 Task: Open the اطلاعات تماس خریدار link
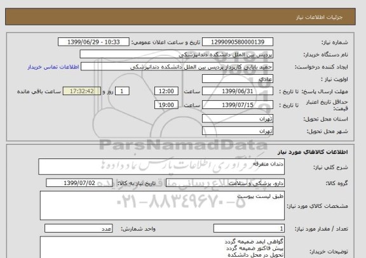pyautogui.click(x=53, y=67)
